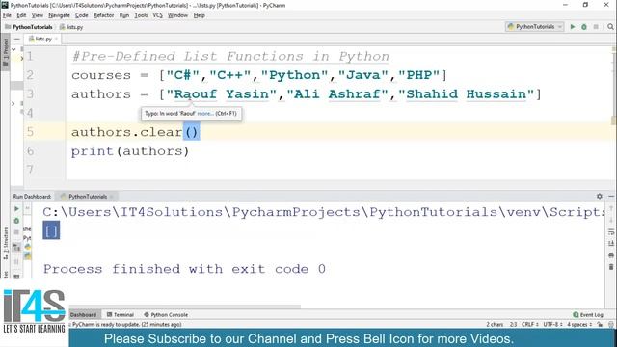Open run panel settings gear icon
This screenshot has width=617, height=347.
(600, 196)
